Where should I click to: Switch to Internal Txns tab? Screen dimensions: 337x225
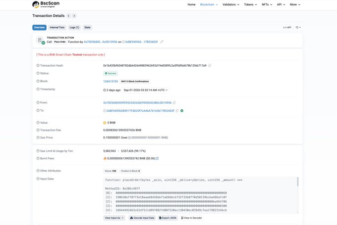tap(57, 28)
